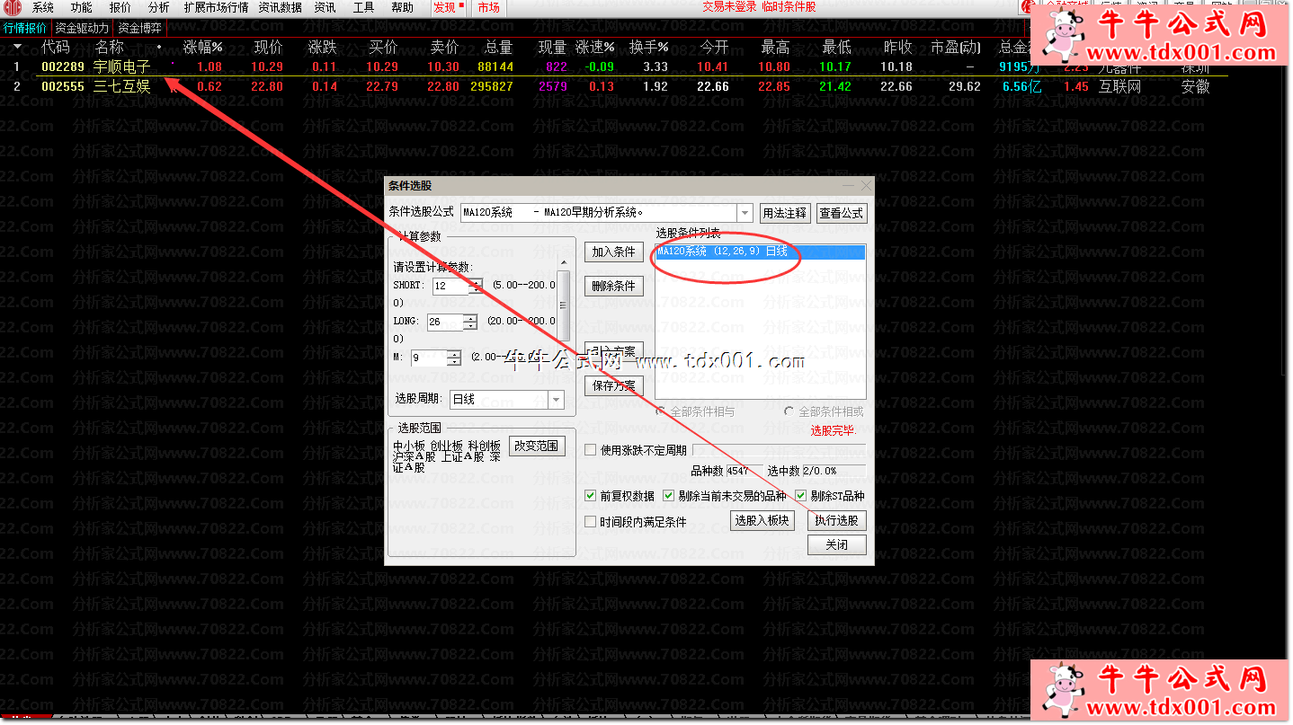Switch to 资金驱动力 tab
The height and width of the screenshot is (725, 1293).
(82, 28)
